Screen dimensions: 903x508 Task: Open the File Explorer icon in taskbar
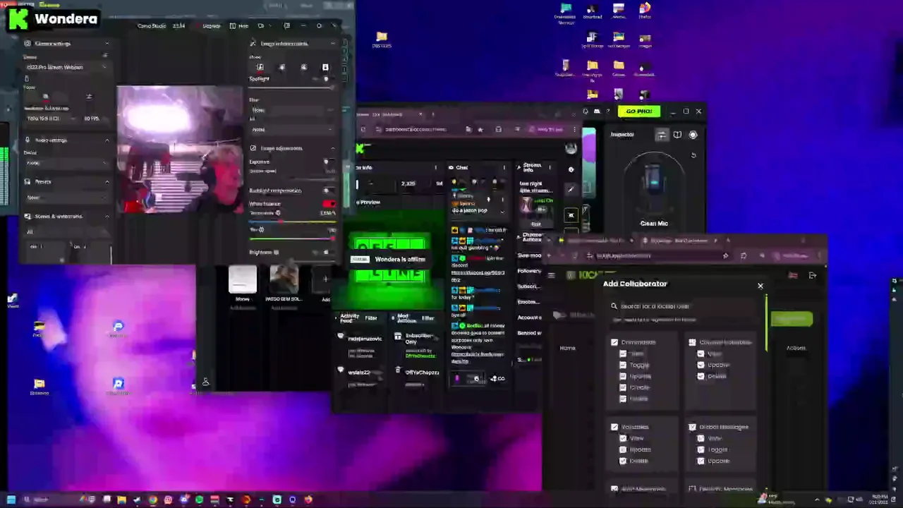121,500
